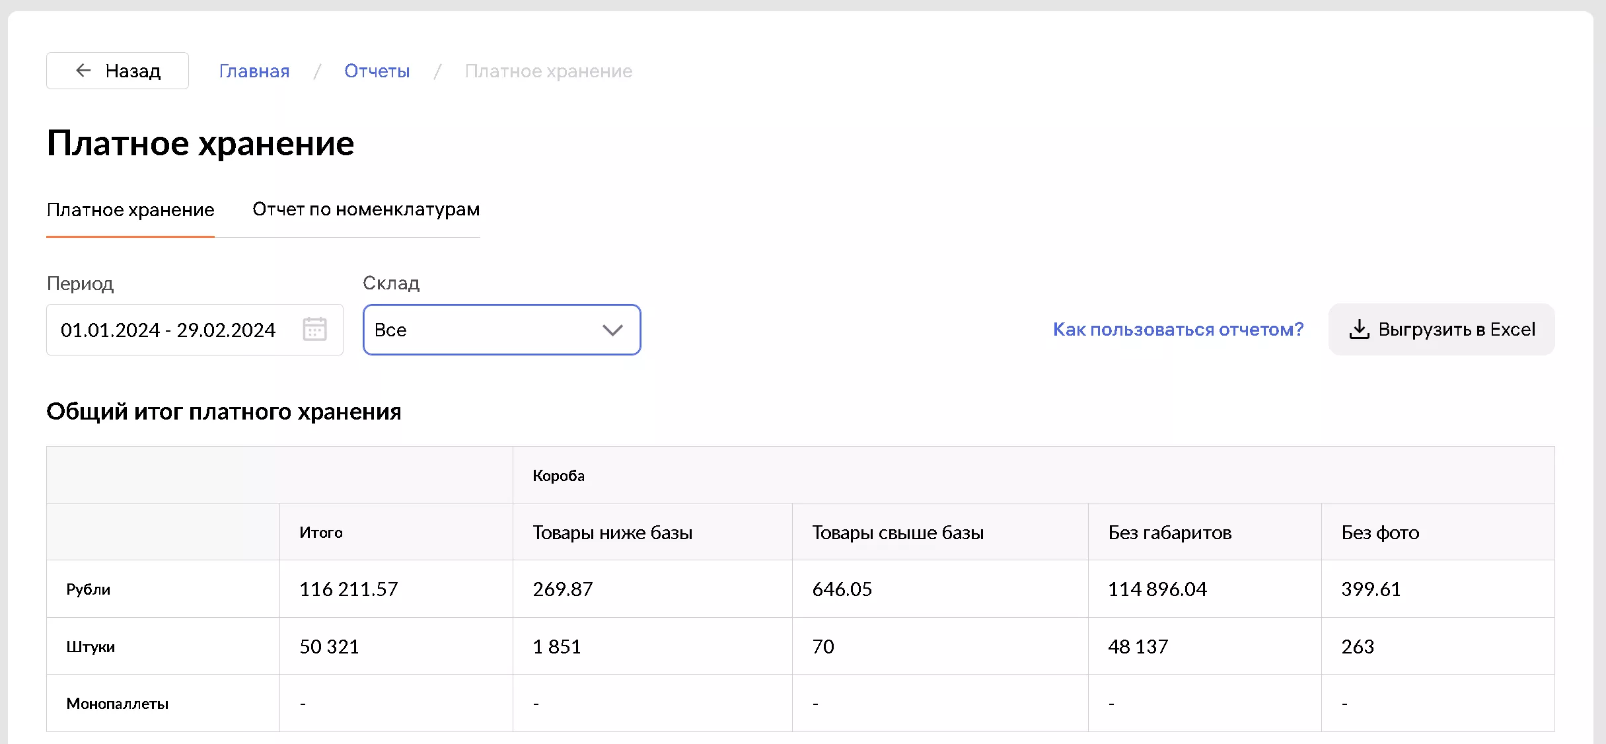Click the Без фото value 399.61
This screenshot has height=744, width=1606.
[x=1371, y=589]
